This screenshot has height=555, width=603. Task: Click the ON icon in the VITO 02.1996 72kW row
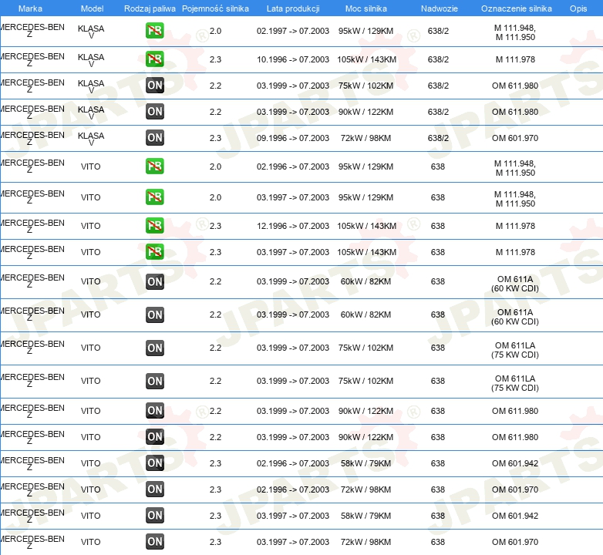[154, 489]
